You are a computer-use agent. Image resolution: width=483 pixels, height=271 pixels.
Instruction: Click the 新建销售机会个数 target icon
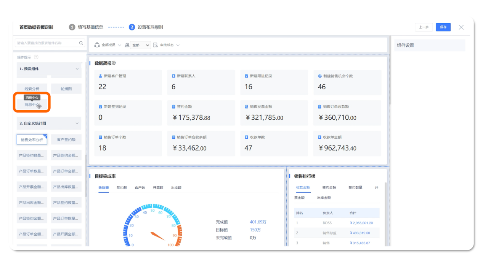320,76
